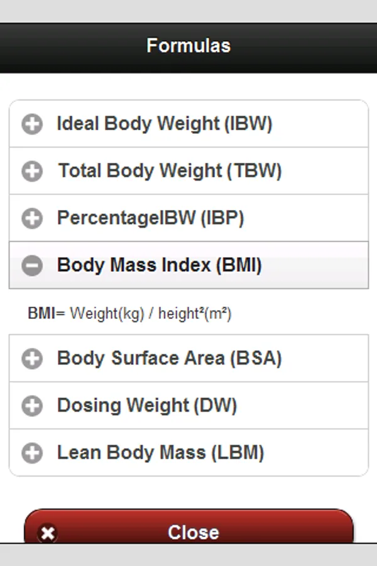Image resolution: width=377 pixels, height=566 pixels.
Task: Click the X icon on Close button
Action: tap(47, 533)
